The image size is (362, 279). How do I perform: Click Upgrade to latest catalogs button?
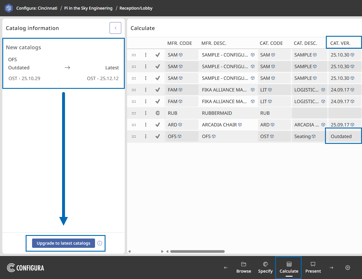click(64, 243)
